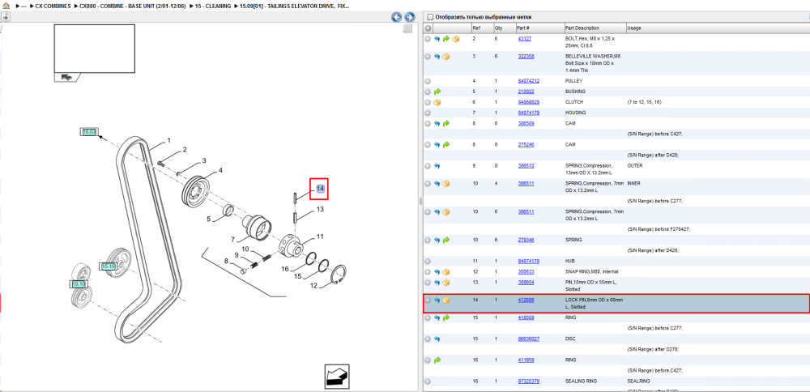Click blue reply arrow for part 43127
Image resolution: width=810 pixels, height=392 pixels.
click(x=437, y=39)
